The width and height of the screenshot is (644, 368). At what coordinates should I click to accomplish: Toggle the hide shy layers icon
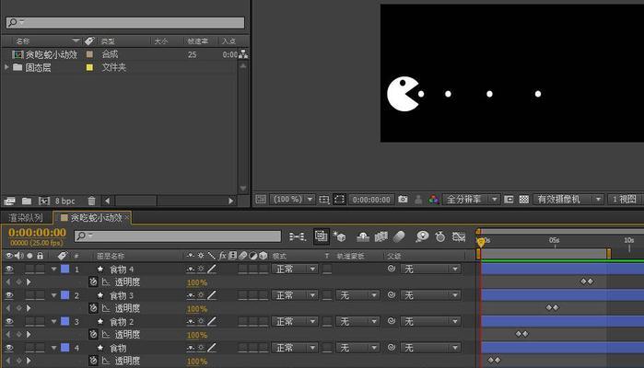point(363,236)
